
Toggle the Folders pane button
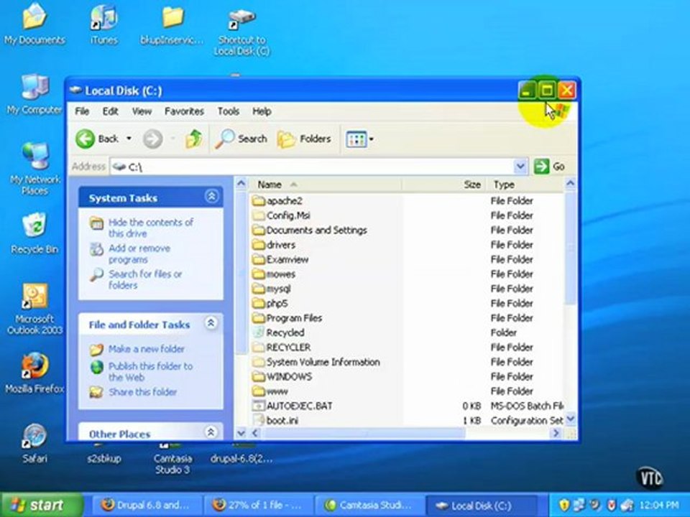click(304, 139)
